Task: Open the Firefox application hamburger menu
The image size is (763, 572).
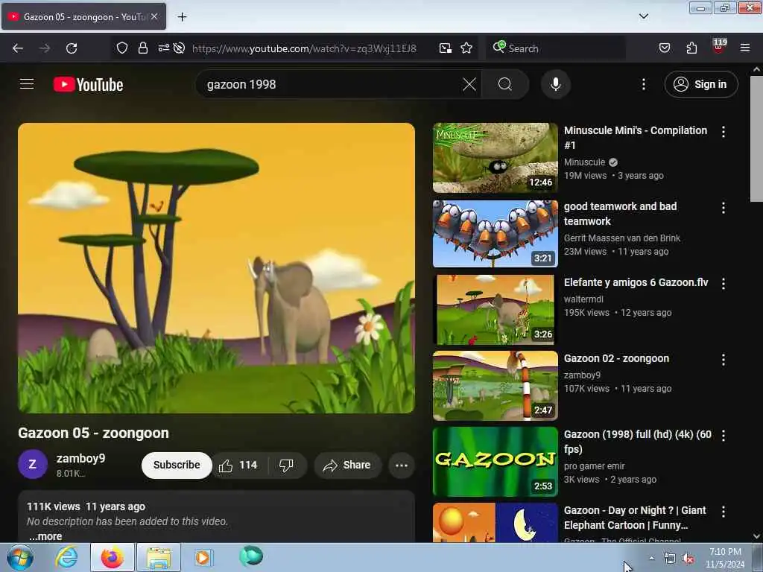Action: pos(744,48)
